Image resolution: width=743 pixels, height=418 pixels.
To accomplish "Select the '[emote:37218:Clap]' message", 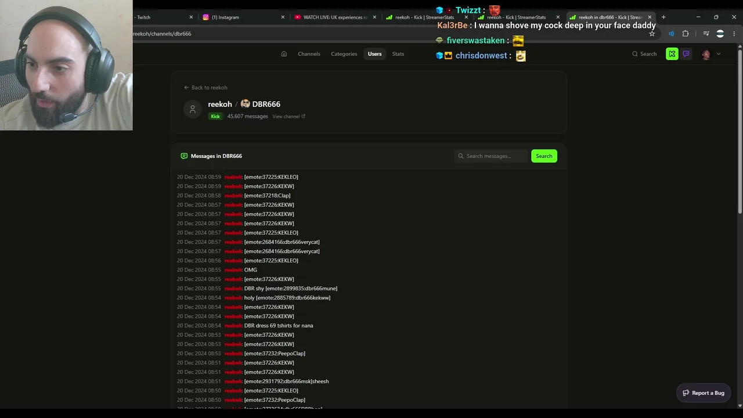I will click(268, 196).
